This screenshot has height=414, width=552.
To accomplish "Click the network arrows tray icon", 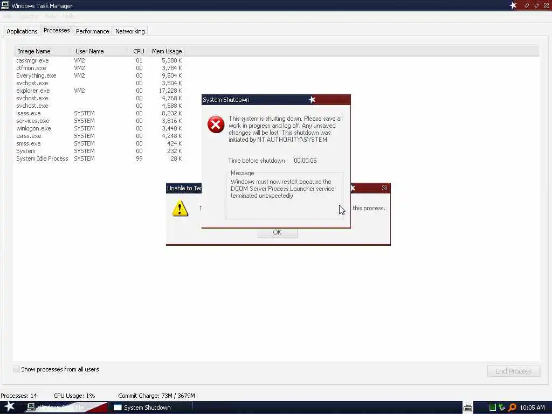I will (x=502, y=408).
